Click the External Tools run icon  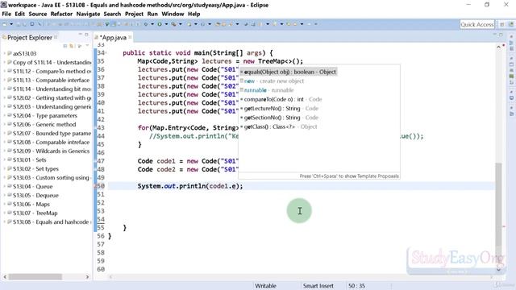(x=174, y=24)
